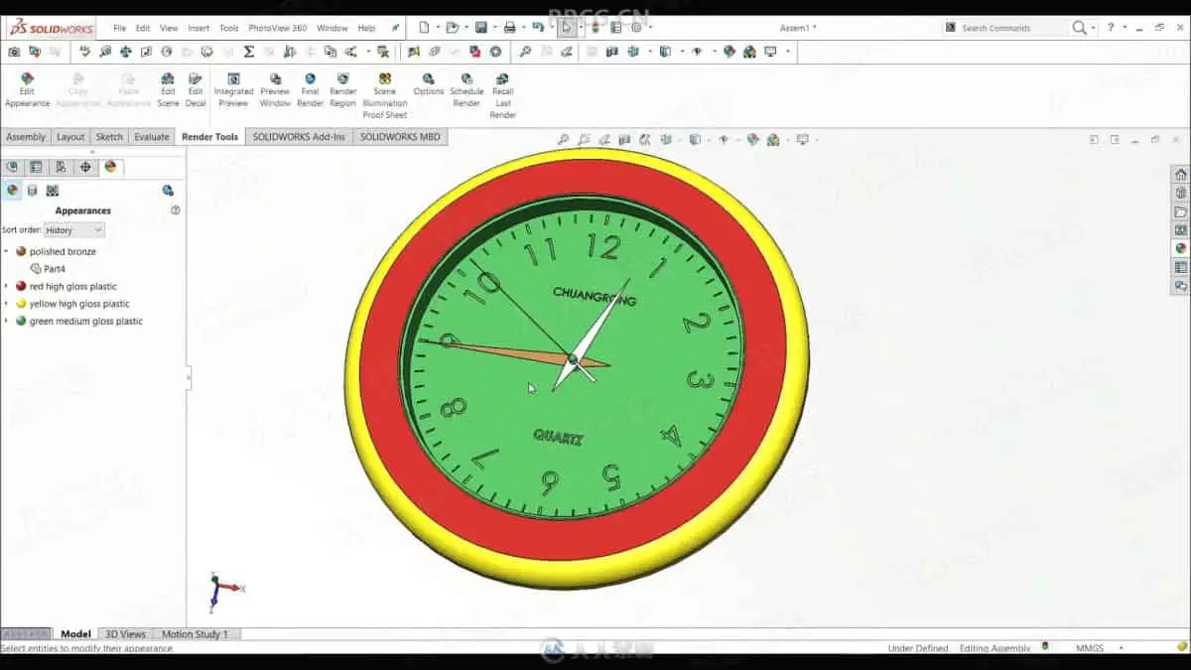Open PhotoView 360 render Options
The height and width of the screenshot is (670, 1191).
click(x=429, y=84)
